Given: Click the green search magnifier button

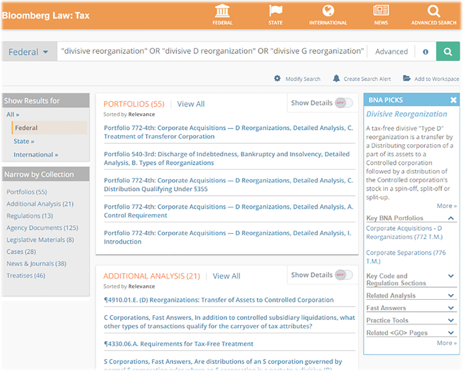Looking at the screenshot, I should tap(448, 51).
